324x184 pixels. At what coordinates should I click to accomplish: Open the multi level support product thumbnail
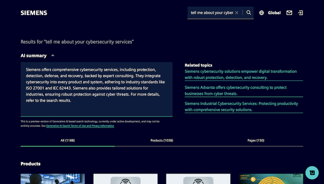click(x=271, y=179)
